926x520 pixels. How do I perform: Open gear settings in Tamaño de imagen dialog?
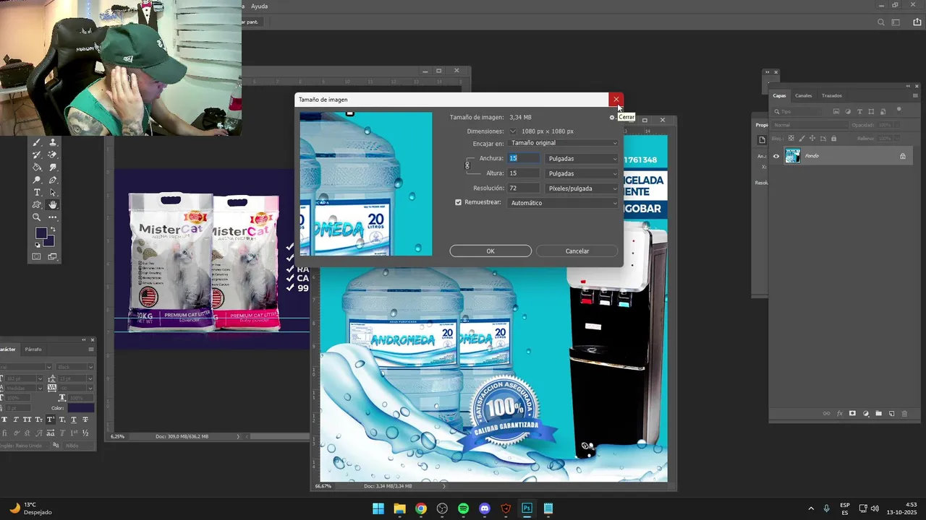coord(612,118)
